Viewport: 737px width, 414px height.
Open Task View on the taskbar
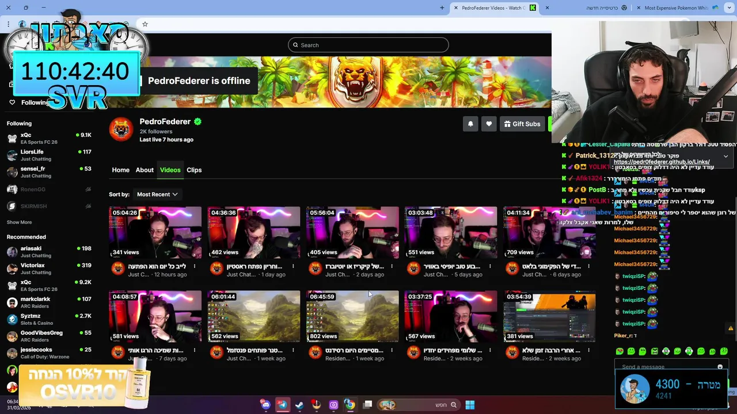[x=367, y=405]
